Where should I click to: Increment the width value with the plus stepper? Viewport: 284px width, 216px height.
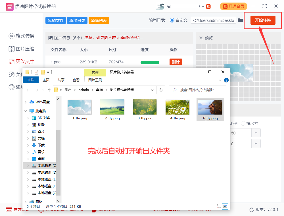(x=255, y=133)
